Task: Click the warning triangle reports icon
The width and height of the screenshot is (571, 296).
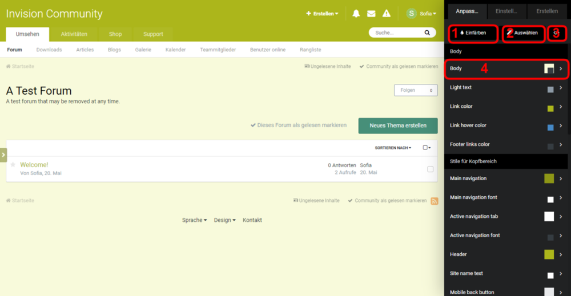Action: [387, 14]
